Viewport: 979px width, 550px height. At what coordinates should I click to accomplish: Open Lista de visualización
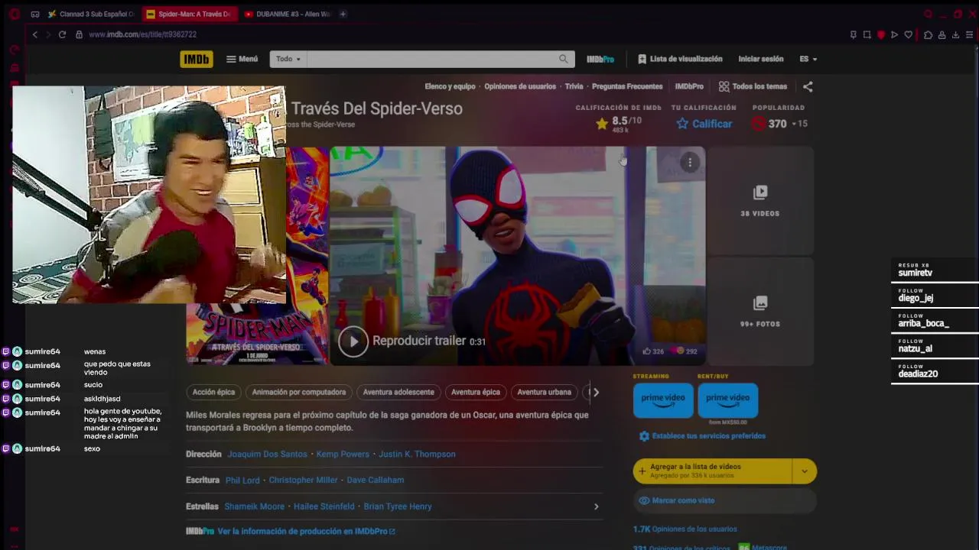pyautogui.click(x=680, y=59)
